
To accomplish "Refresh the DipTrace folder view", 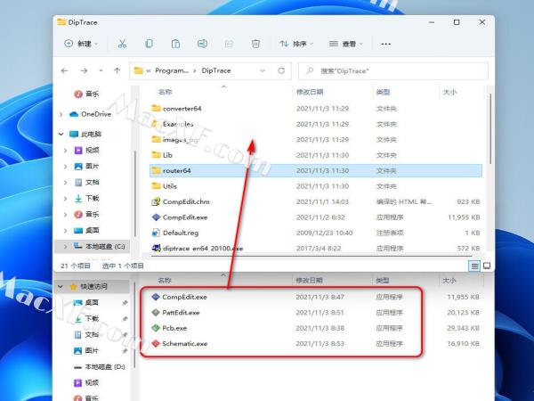I will [x=281, y=70].
